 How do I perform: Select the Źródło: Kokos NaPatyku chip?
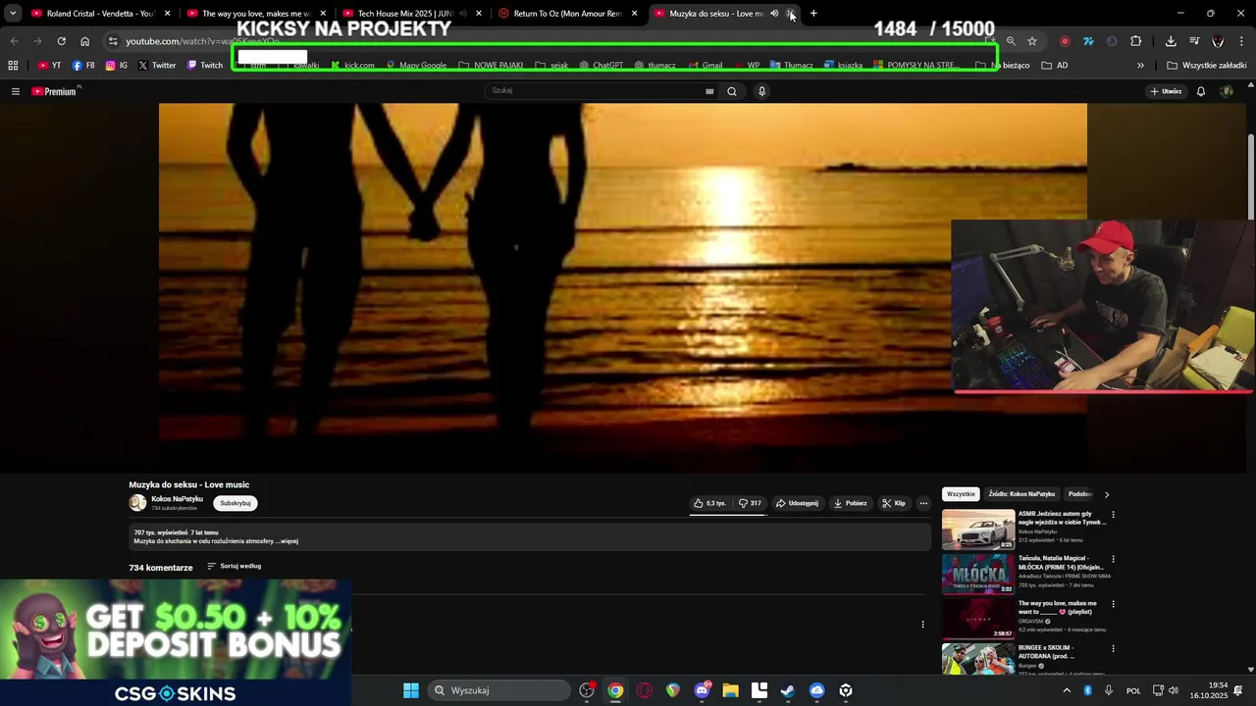[x=1021, y=494]
